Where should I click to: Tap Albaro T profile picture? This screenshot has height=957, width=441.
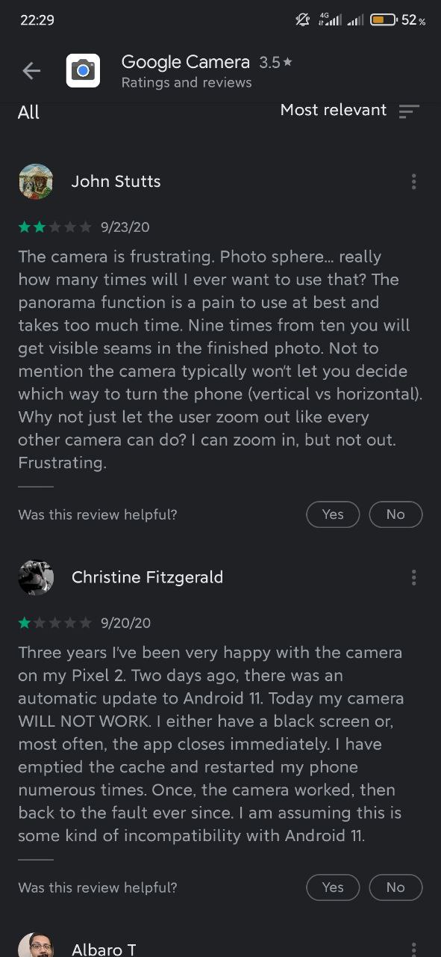(x=36, y=945)
